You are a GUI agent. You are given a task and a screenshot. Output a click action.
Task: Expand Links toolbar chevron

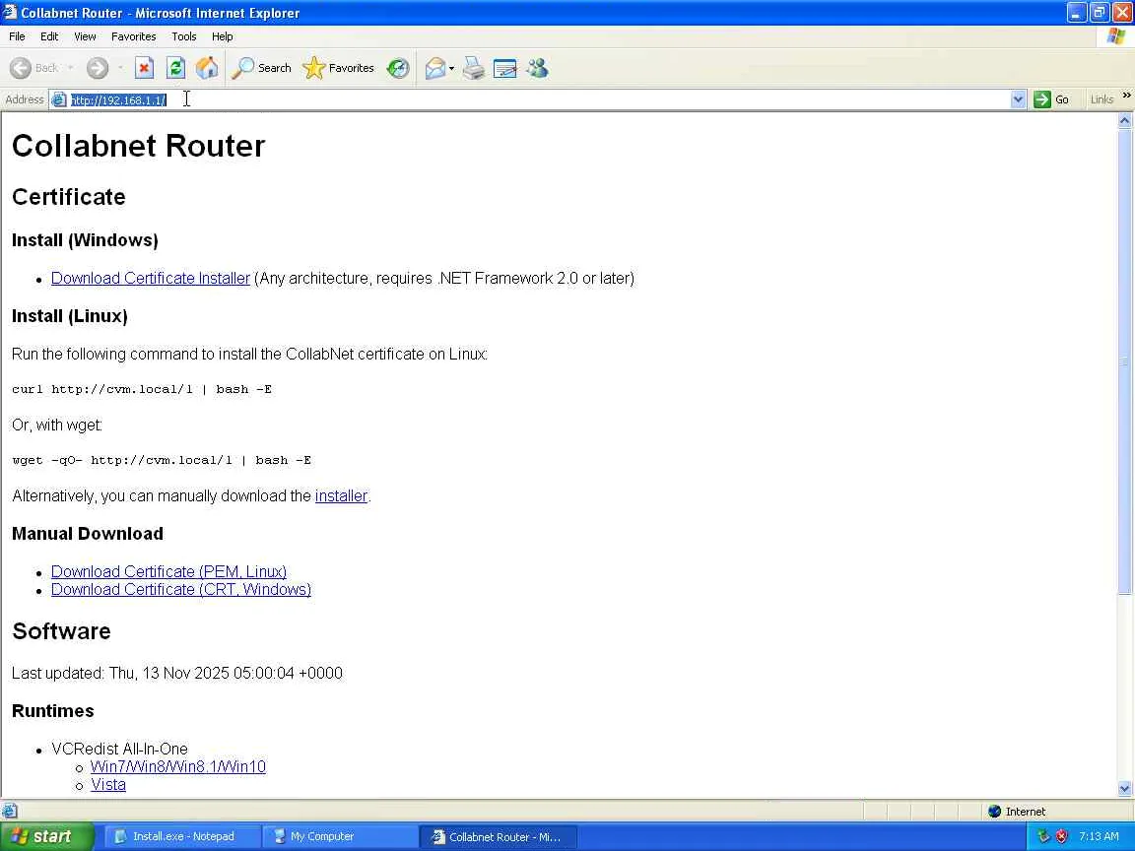tap(1126, 95)
